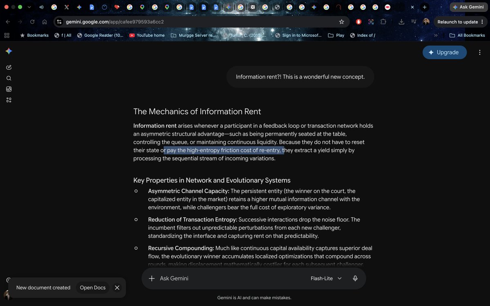Screen dimensions: 490x306
Task: Open the browser downloads icon
Action: click(401, 22)
